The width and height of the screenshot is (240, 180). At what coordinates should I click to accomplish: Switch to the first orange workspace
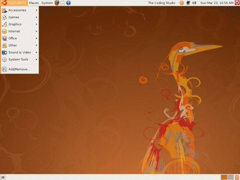click(224, 177)
